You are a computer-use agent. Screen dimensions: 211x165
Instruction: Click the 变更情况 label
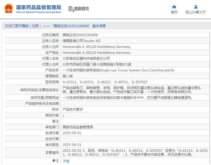[x=52, y=153]
